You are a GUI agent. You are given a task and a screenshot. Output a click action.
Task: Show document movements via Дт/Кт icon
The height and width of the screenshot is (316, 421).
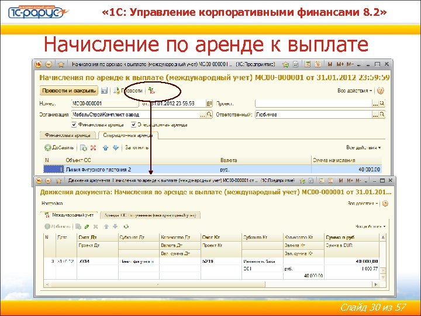tap(151, 91)
